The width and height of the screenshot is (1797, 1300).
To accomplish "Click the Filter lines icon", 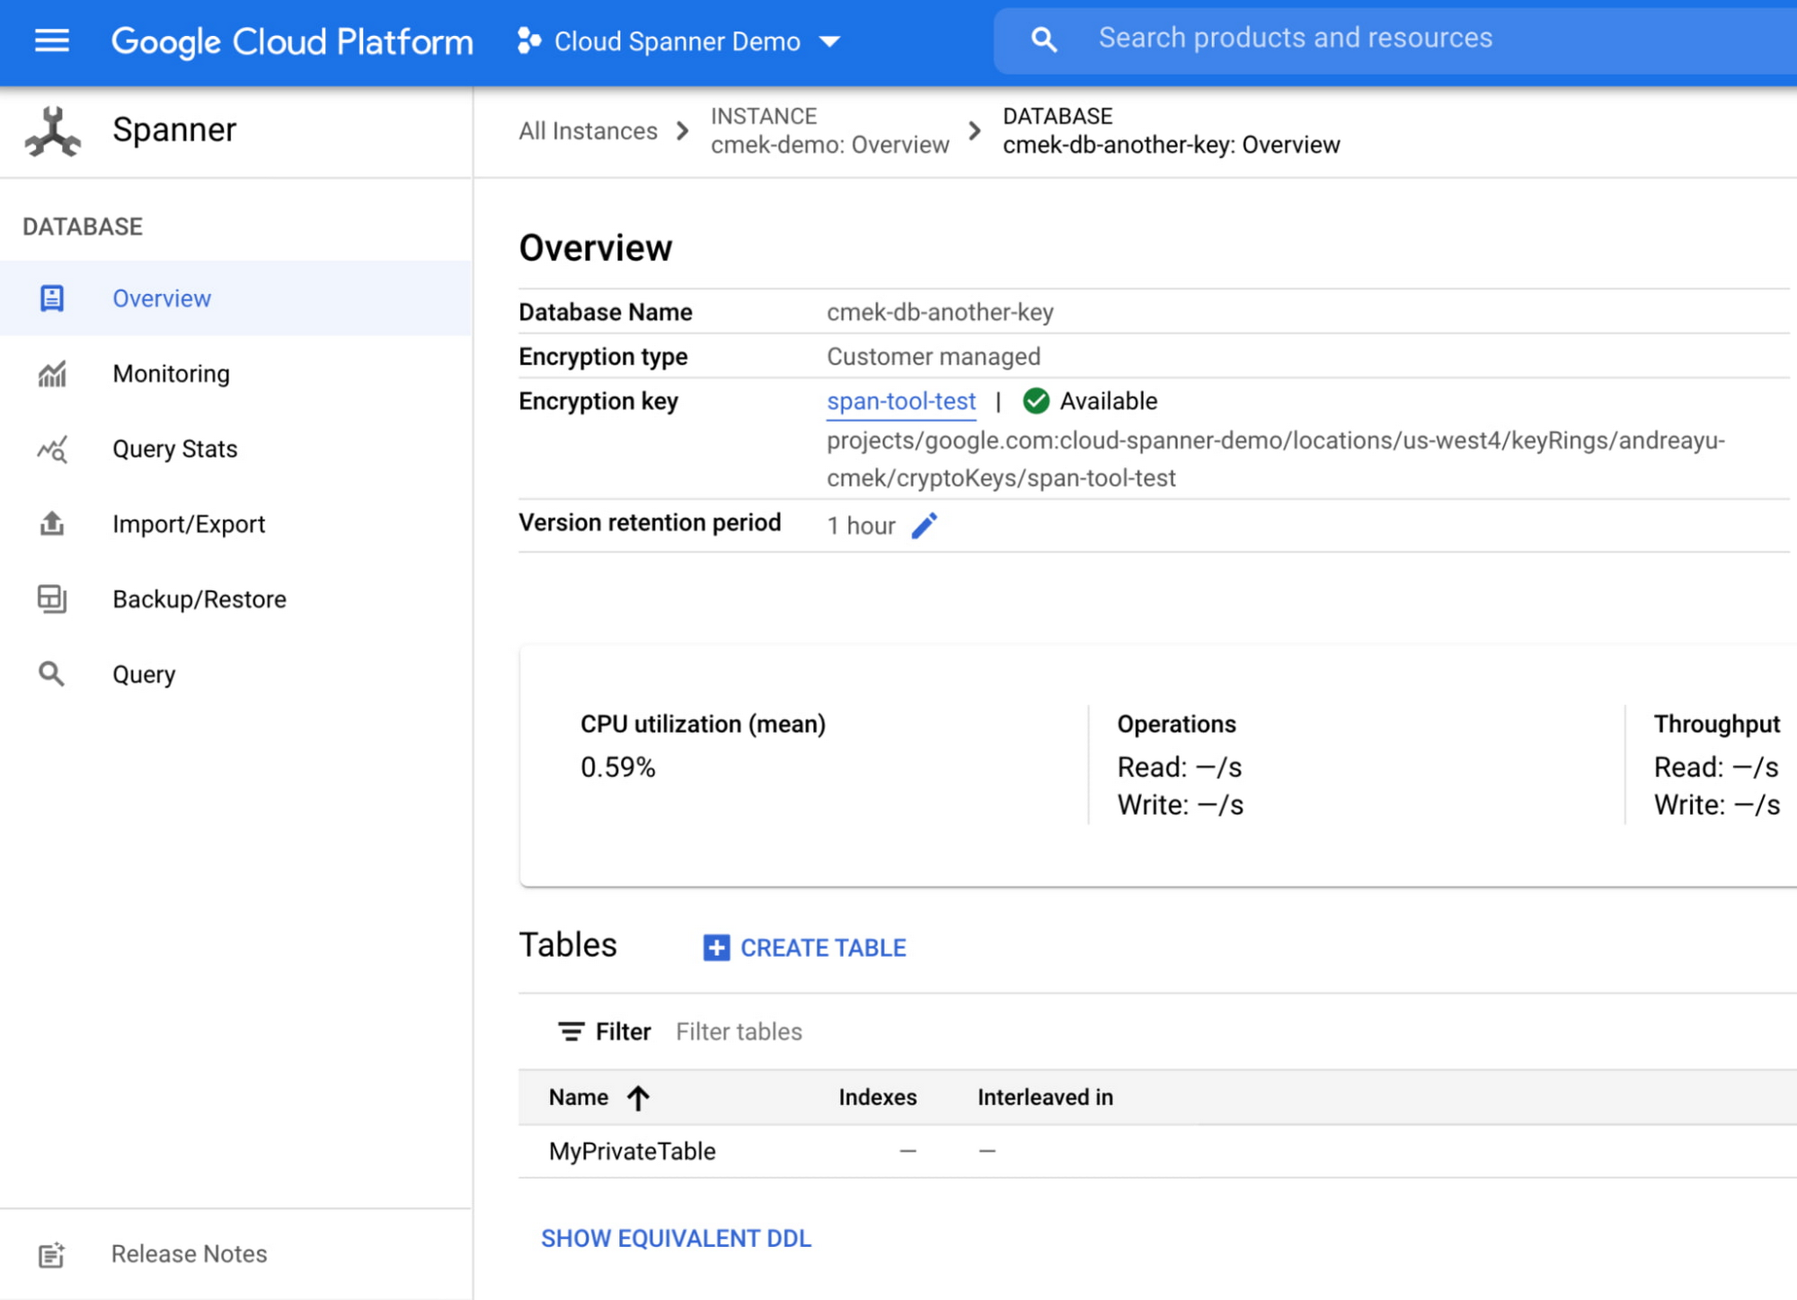I will tap(571, 1031).
